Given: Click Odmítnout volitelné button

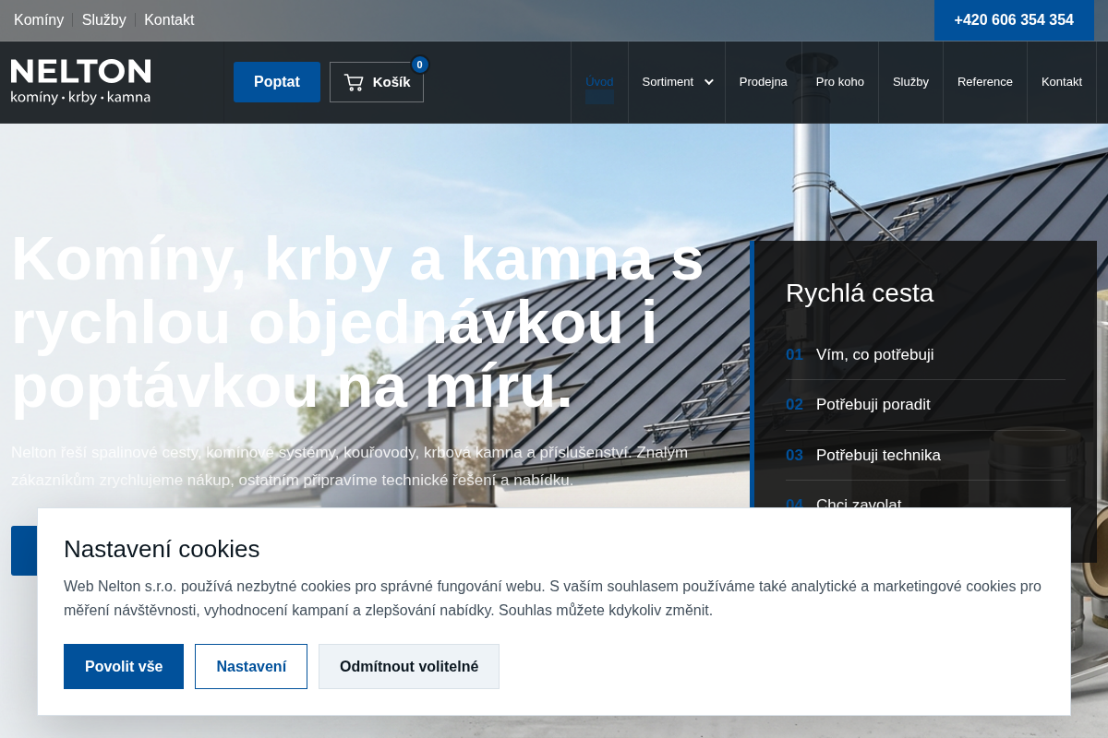Looking at the screenshot, I should tap(409, 666).
